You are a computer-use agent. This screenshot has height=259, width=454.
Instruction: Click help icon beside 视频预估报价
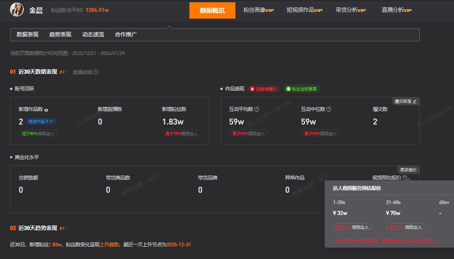tap(405, 178)
